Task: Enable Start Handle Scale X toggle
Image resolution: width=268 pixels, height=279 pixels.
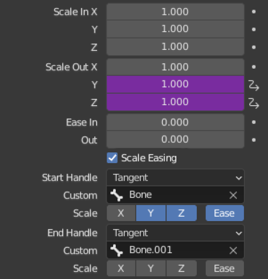Action: click(121, 213)
